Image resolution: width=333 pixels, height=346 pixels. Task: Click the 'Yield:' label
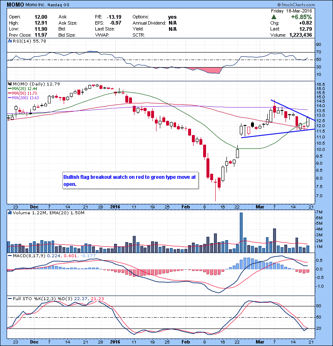(x=138, y=29)
